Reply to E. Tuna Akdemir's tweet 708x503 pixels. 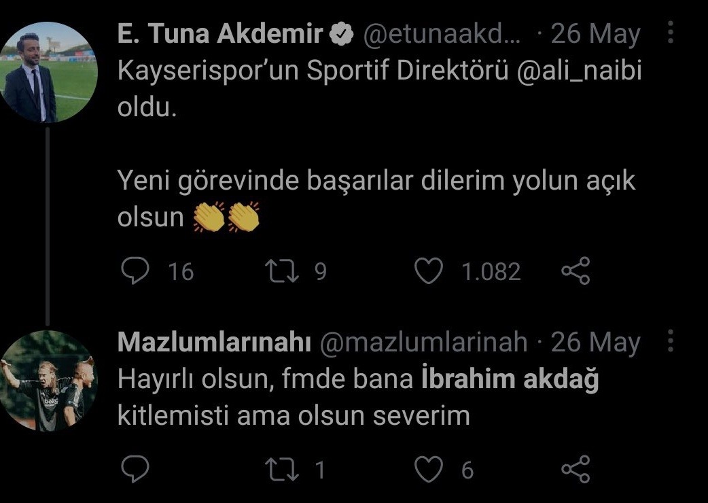click(x=134, y=271)
